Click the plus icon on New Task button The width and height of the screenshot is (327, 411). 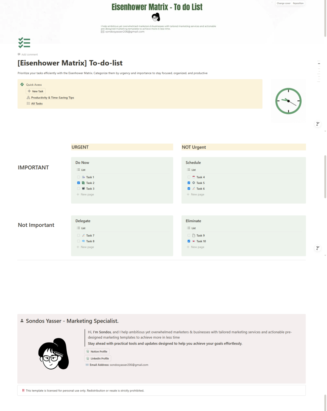click(29, 91)
